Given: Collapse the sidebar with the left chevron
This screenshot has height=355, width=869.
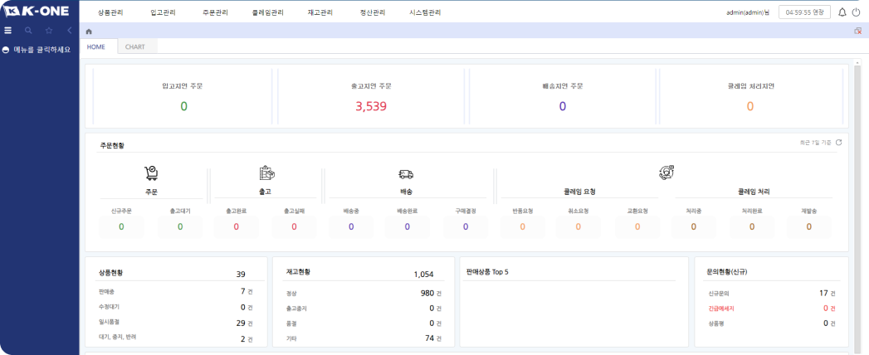Looking at the screenshot, I should pos(70,30).
